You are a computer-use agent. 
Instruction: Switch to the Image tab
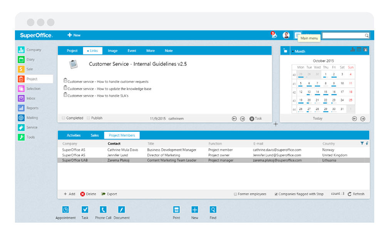(x=113, y=50)
